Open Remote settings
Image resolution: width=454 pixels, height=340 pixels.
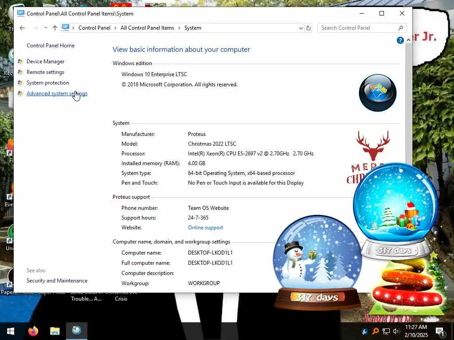click(46, 72)
